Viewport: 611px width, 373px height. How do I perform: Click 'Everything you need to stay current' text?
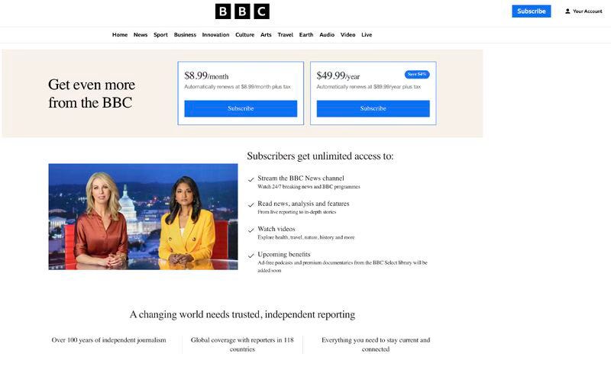pos(376,345)
